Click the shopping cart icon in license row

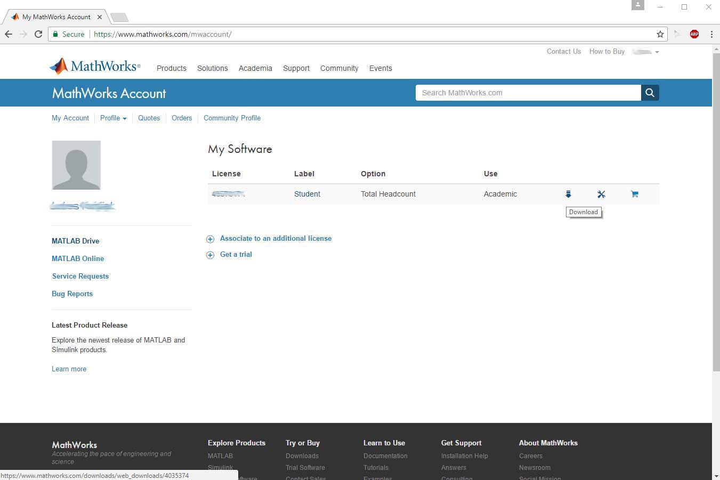coord(634,194)
